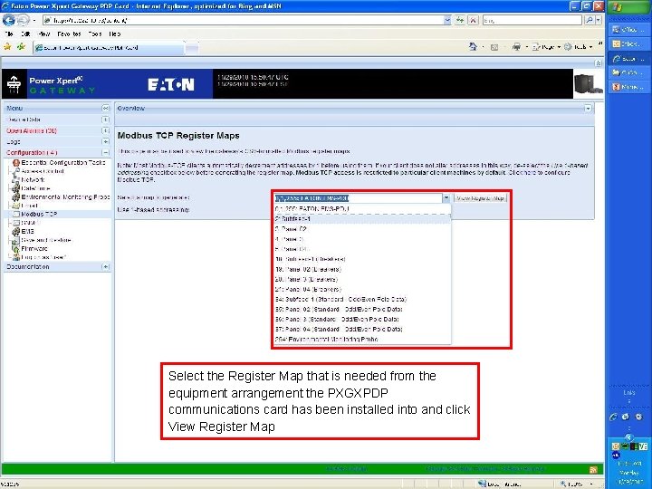
Task: Click the RSS feed icon in footer
Action: (x=593, y=469)
